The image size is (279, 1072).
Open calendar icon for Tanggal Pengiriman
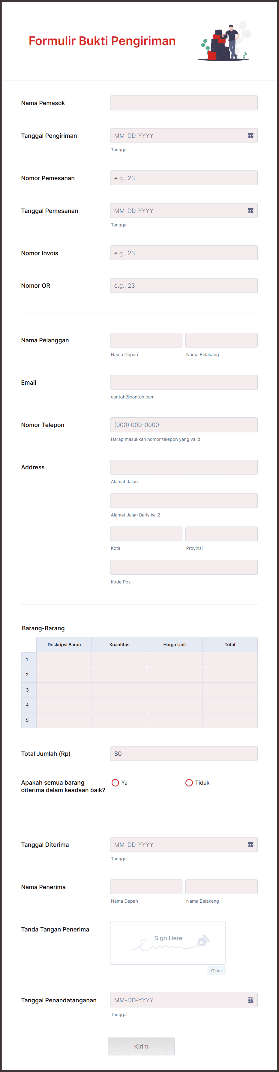tap(250, 136)
